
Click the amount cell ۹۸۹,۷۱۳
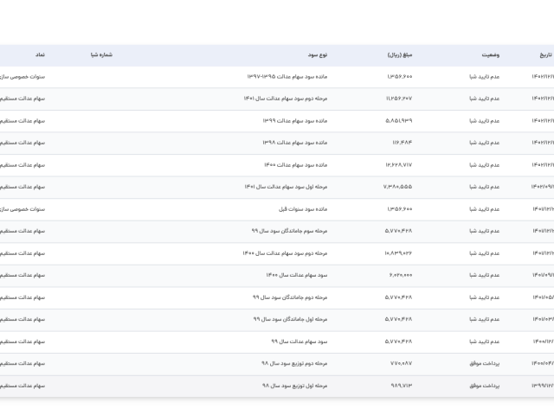[x=399, y=386]
